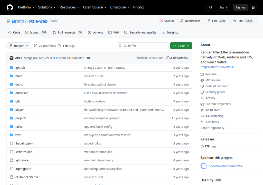Focus the Go to file field
This screenshot has width=263, height=185.
[x=143, y=46]
